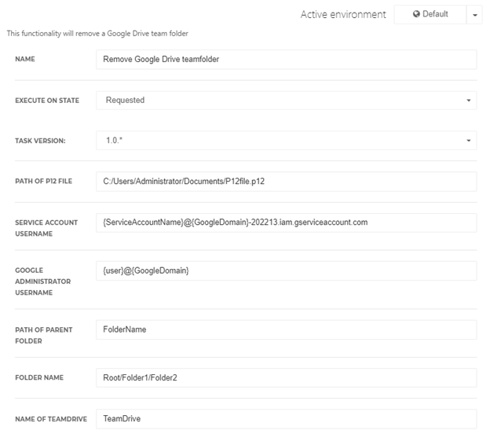This screenshot has height=445, width=490.
Task: Click the globe icon beside Default
Action: click(x=416, y=14)
